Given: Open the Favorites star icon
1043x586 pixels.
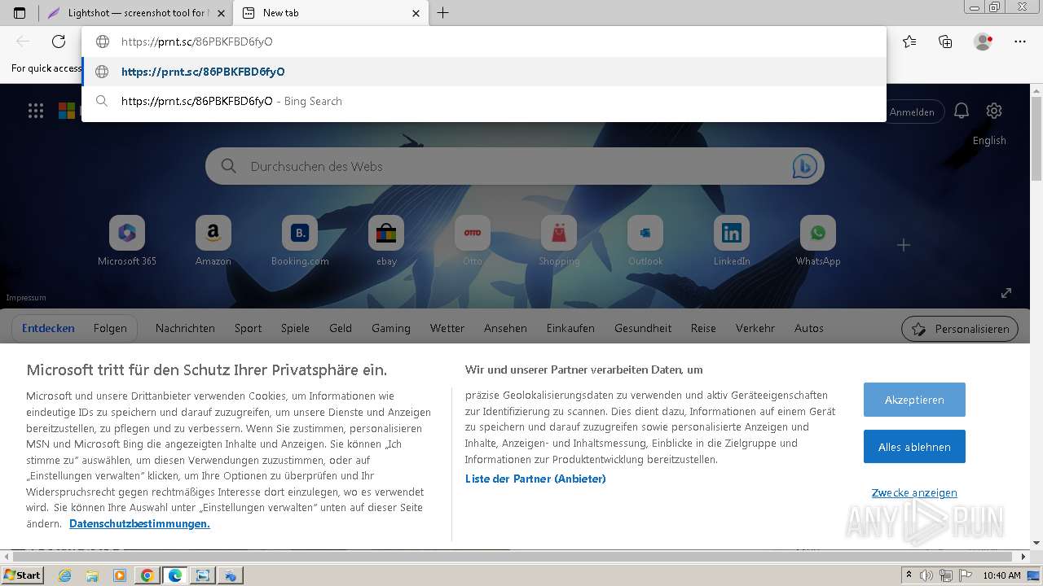Looking at the screenshot, I should 909,42.
